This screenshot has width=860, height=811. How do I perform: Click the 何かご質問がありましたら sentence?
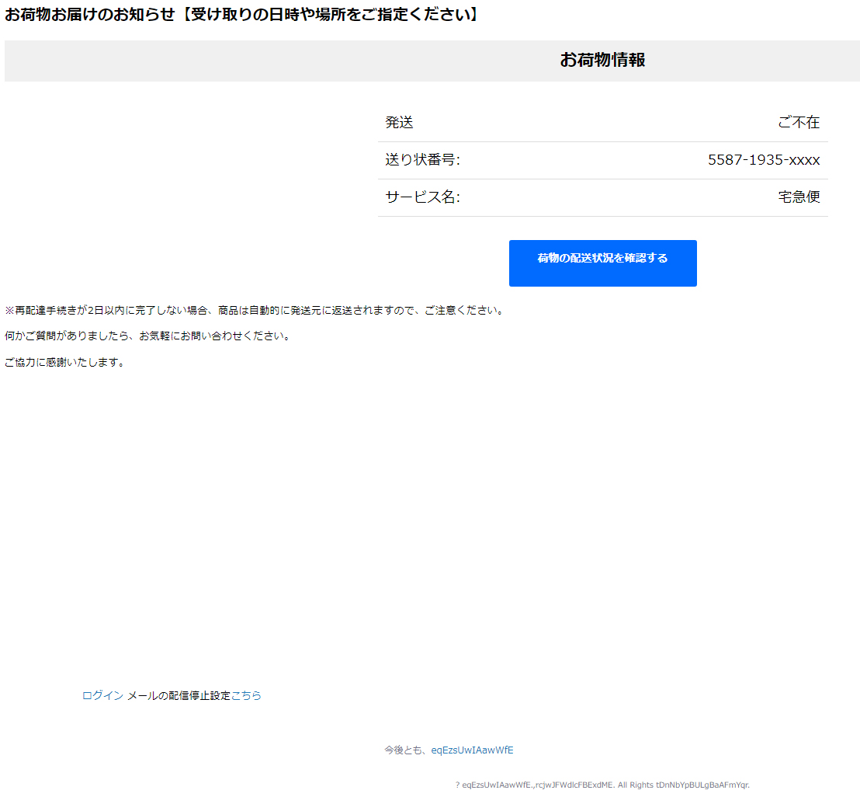[147, 336]
